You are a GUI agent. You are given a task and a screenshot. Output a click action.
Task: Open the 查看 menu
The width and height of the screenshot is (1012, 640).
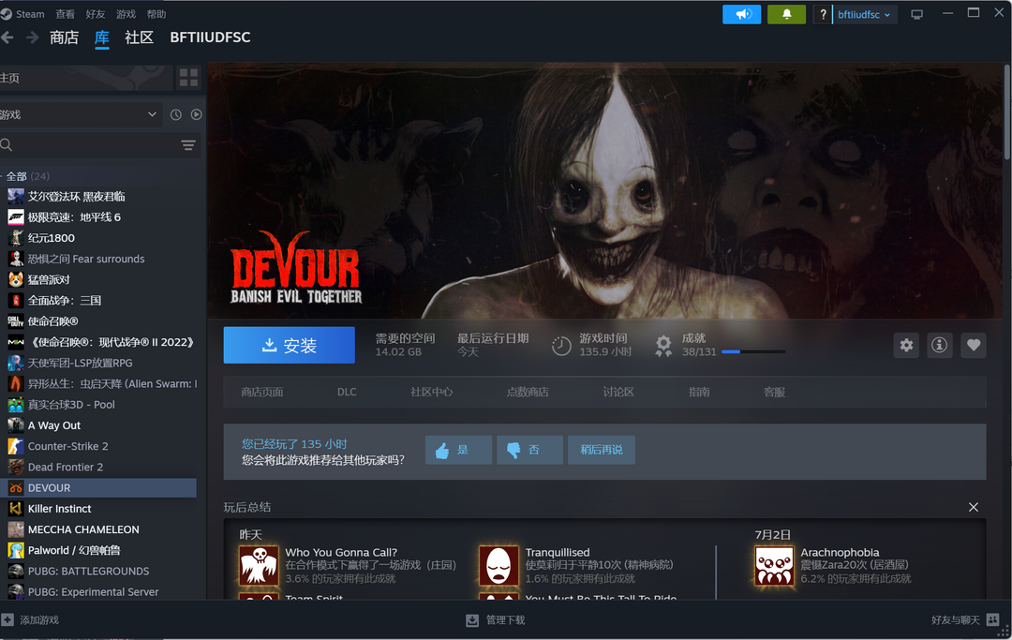(65, 13)
